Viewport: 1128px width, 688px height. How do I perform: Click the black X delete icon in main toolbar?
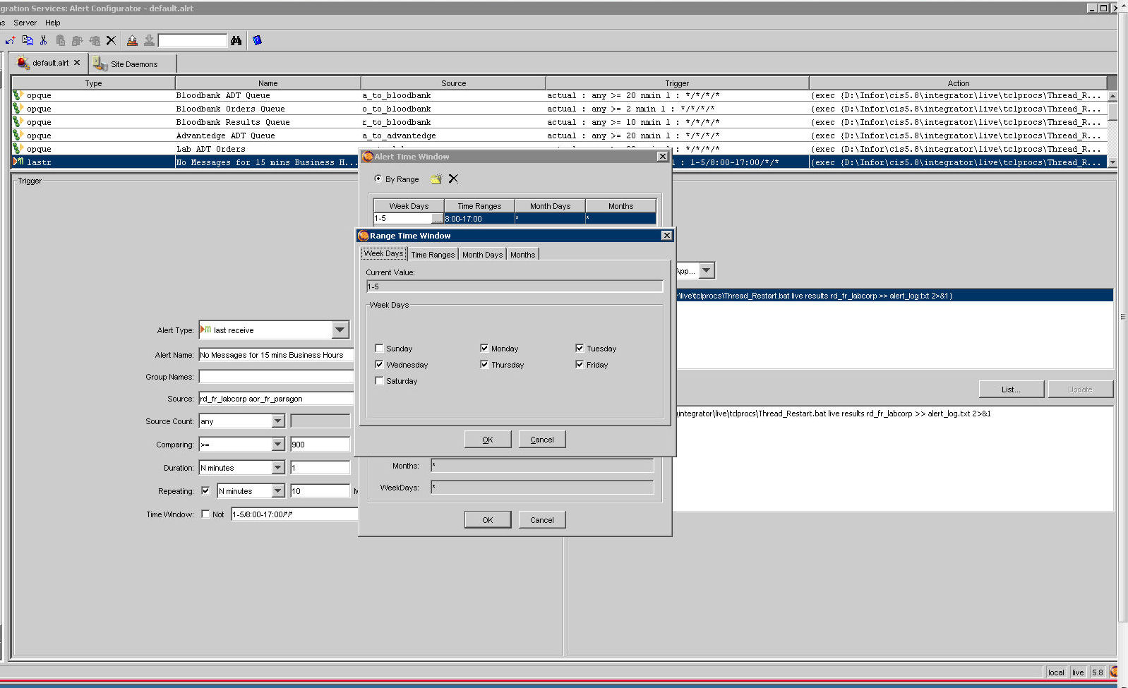click(111, 40)
